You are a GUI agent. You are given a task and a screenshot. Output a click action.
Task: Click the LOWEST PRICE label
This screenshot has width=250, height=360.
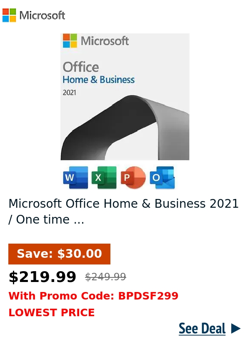point(52,312)
